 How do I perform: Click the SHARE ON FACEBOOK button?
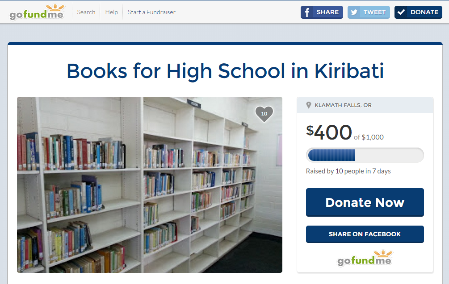(x=365, y=234)
